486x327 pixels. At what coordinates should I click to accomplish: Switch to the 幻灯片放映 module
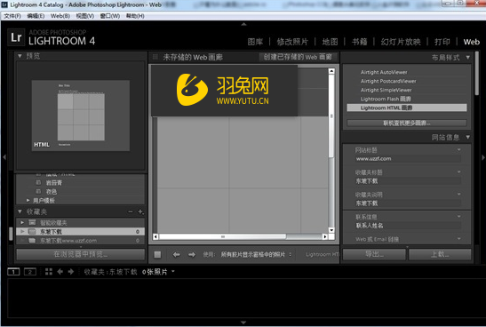[x=401, y=42]
